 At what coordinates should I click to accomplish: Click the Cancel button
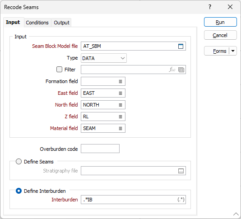click(x=220, y=35)
